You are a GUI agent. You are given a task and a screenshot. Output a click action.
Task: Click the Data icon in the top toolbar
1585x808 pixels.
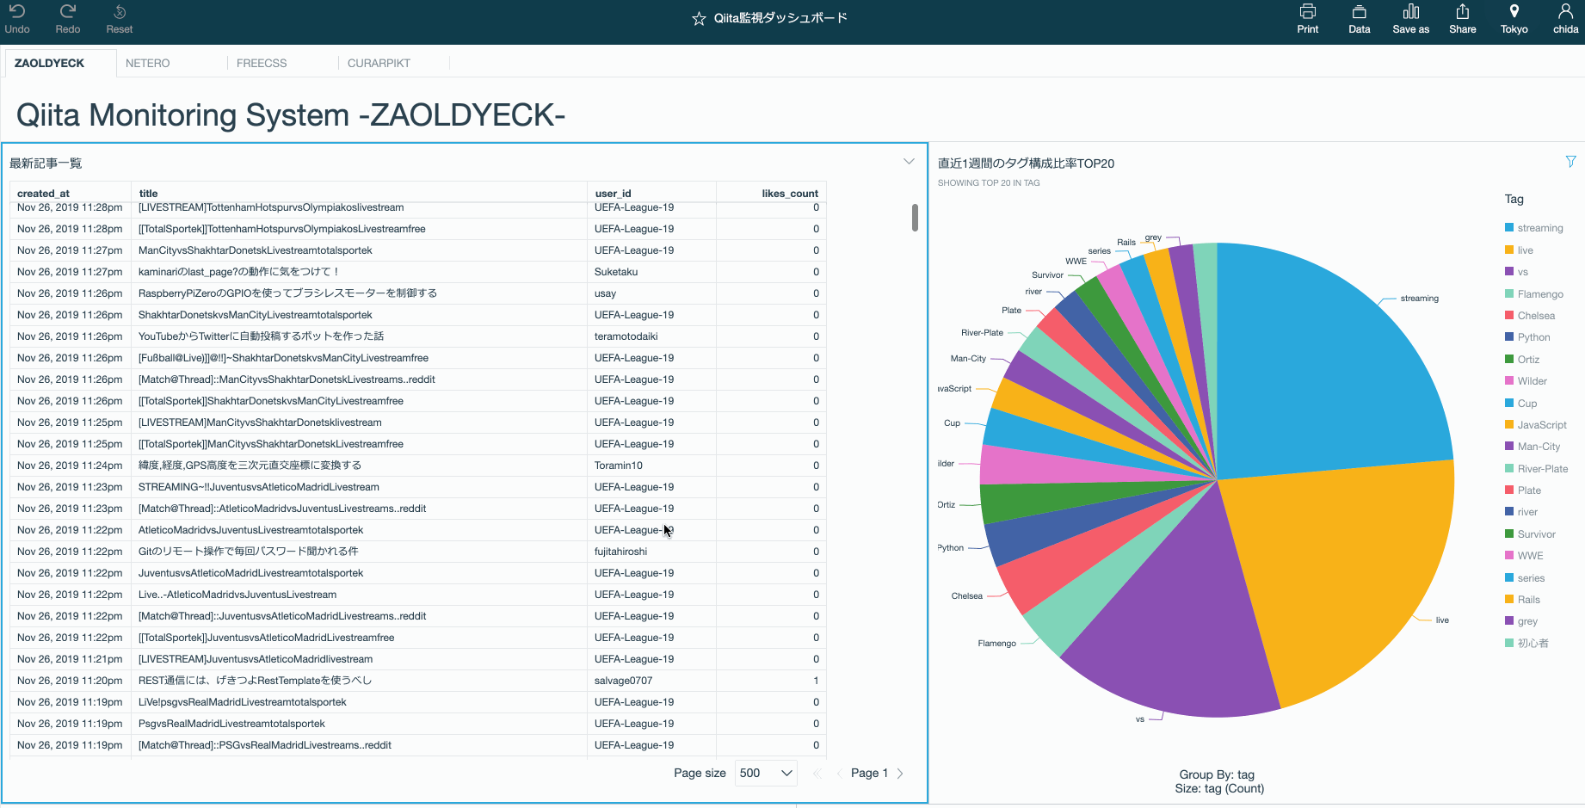pyautogui.click(x=1359, y=14)
